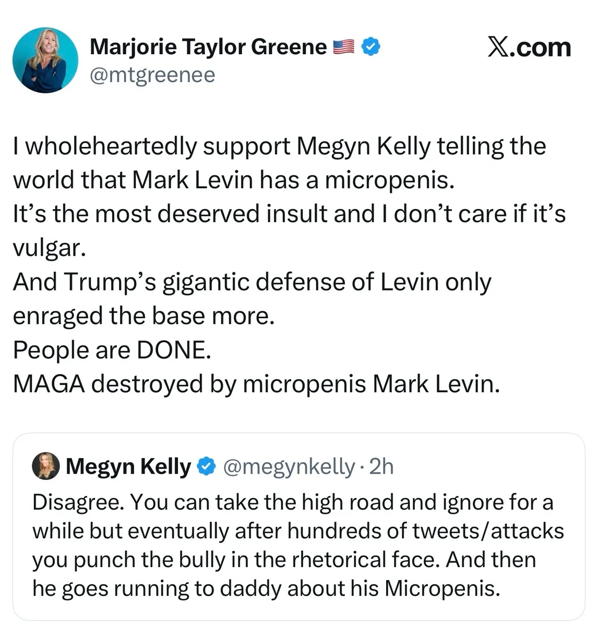Click the small avatar in the quoted post
Screen dimensions: 598x626
pos(46,466)
